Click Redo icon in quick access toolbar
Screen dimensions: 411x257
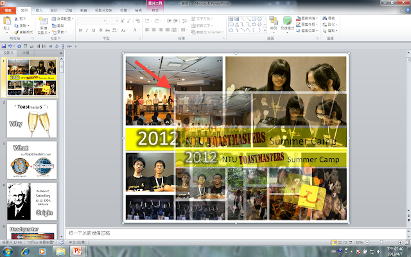pos(19,46)
